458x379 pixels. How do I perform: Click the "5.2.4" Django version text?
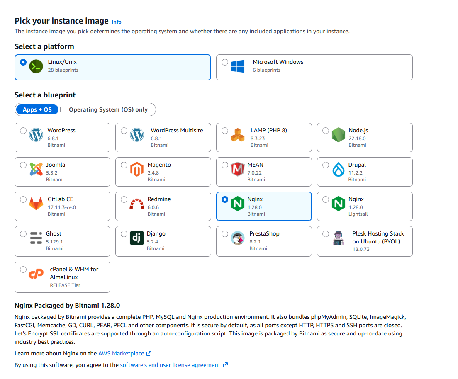click(x=152, y=242)
